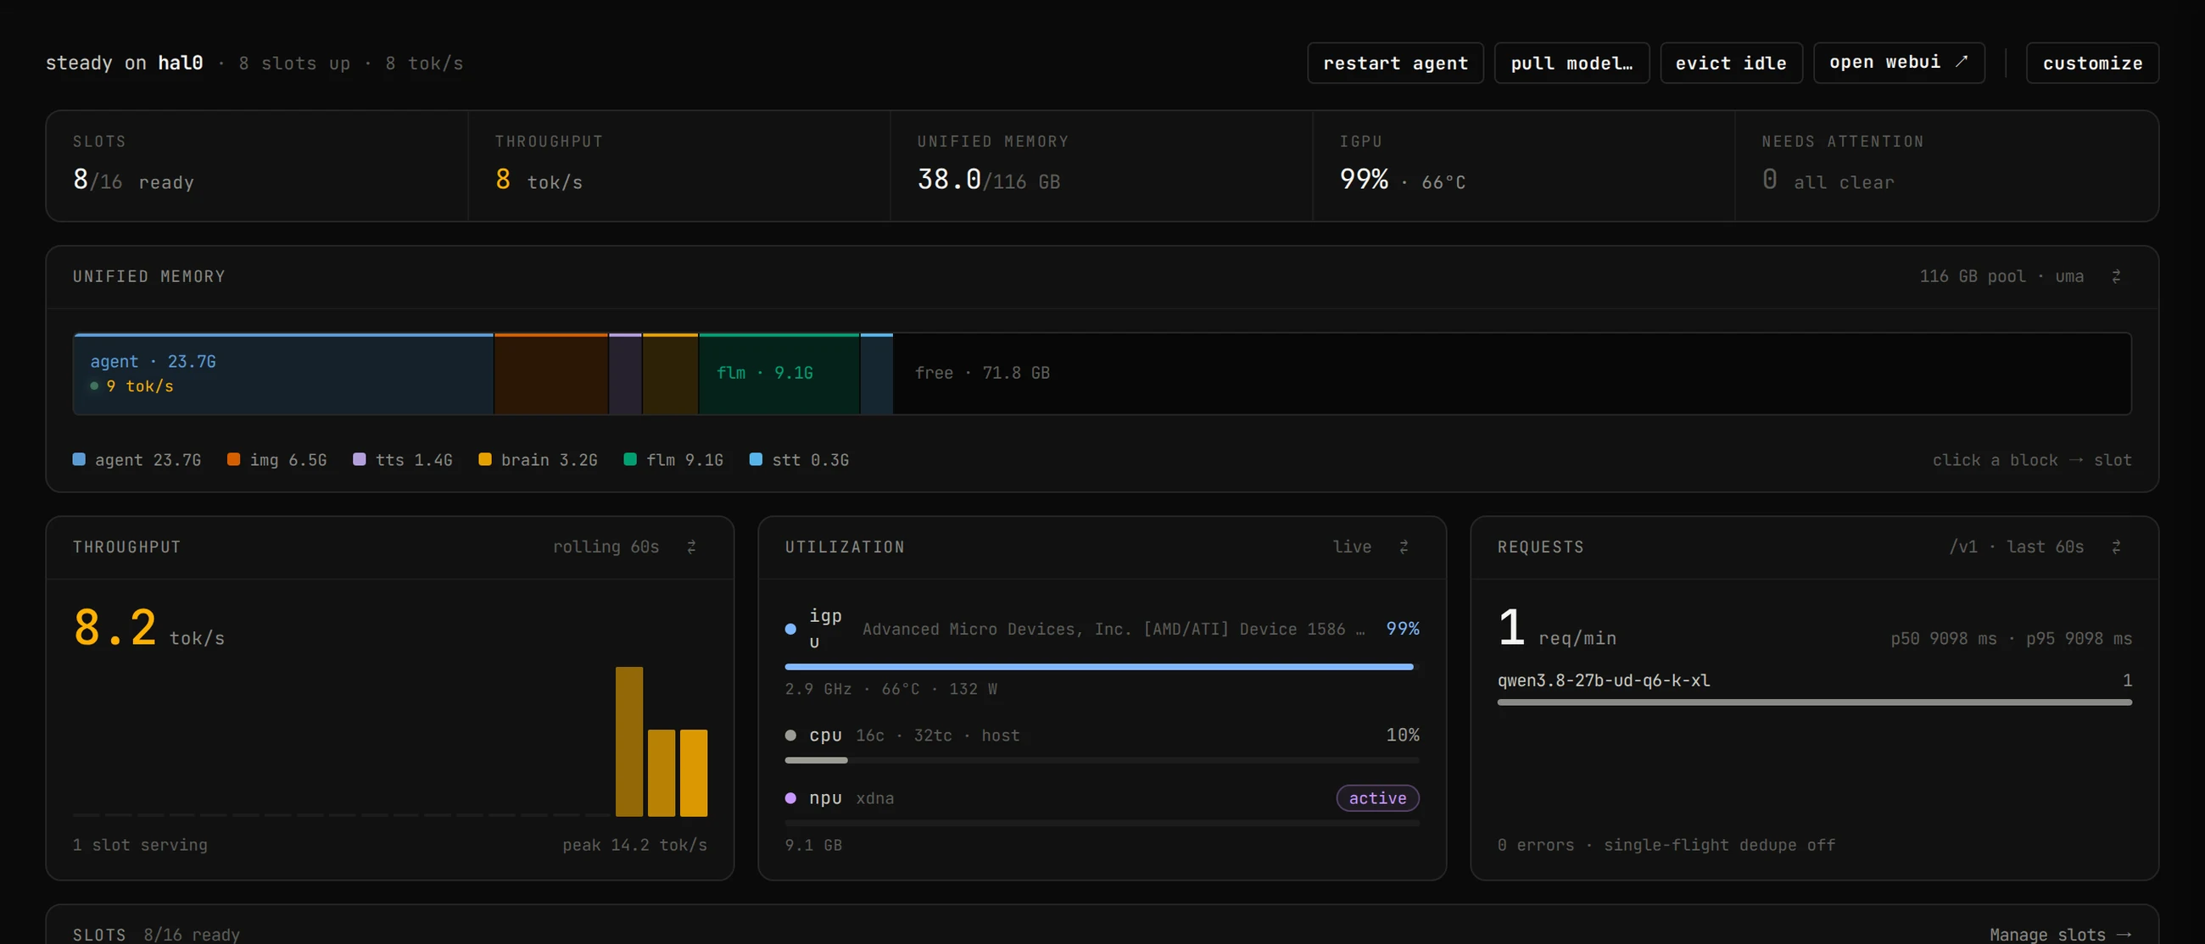Click the qwen3.8-27b-ud-q6-k-xl request bar
The height and width of the screenshot is (944, 2205).
pos(1814,702)
